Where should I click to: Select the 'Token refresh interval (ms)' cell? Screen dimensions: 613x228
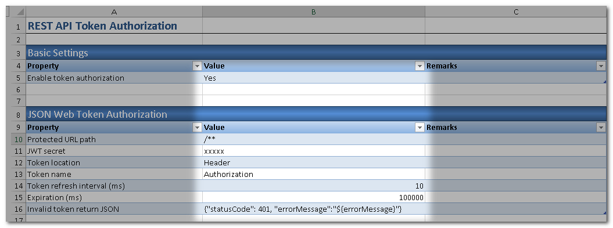[114, 186]
